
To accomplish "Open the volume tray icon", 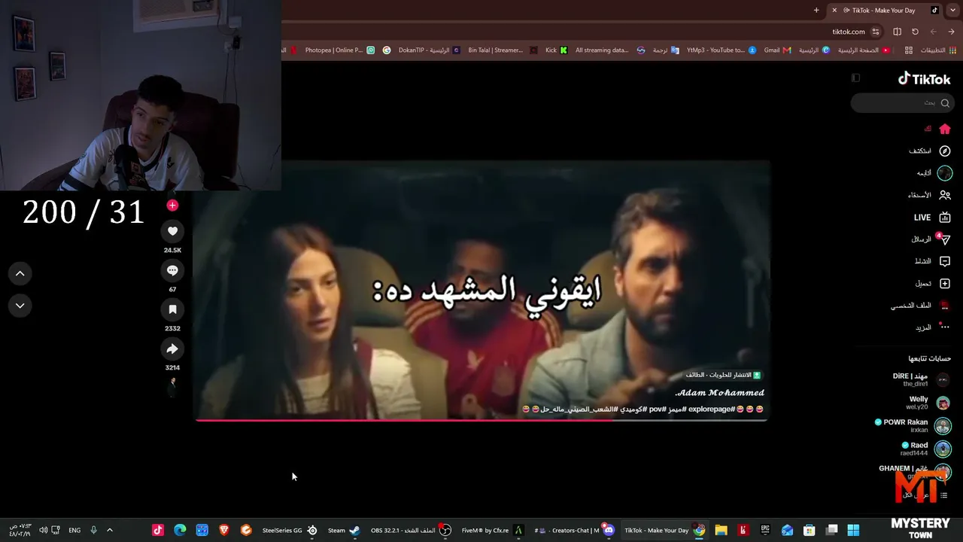I will click(x=43, y=530).
